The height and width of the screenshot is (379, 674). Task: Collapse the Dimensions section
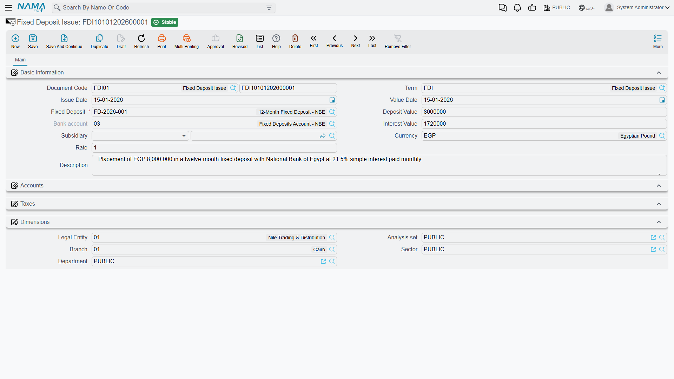(x=659, y=222)
